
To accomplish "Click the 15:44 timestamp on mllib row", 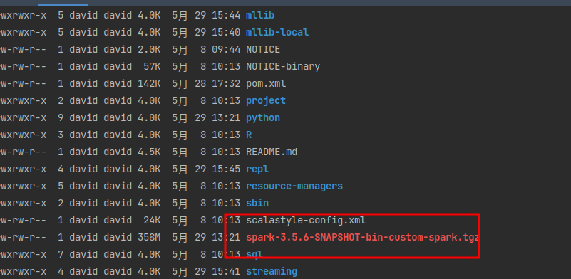I will coord(226,15).
